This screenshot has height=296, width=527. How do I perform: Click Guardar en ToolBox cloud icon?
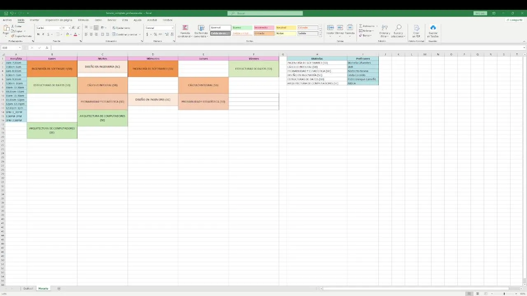coord(433,28)
